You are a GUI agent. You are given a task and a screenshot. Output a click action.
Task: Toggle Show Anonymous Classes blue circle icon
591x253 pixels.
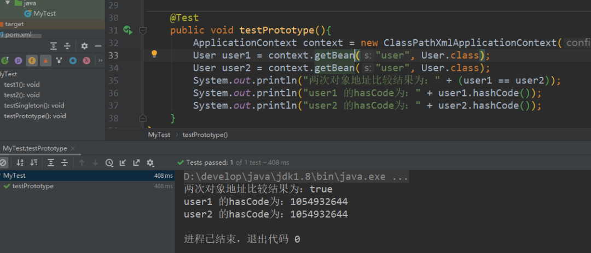(73, 60)
